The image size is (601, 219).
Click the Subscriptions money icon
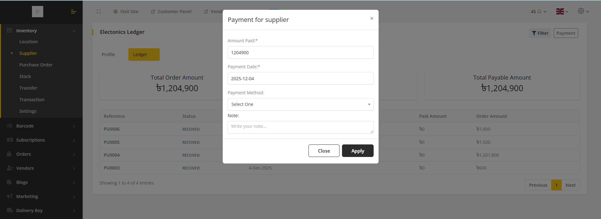[x=10, y=140]
